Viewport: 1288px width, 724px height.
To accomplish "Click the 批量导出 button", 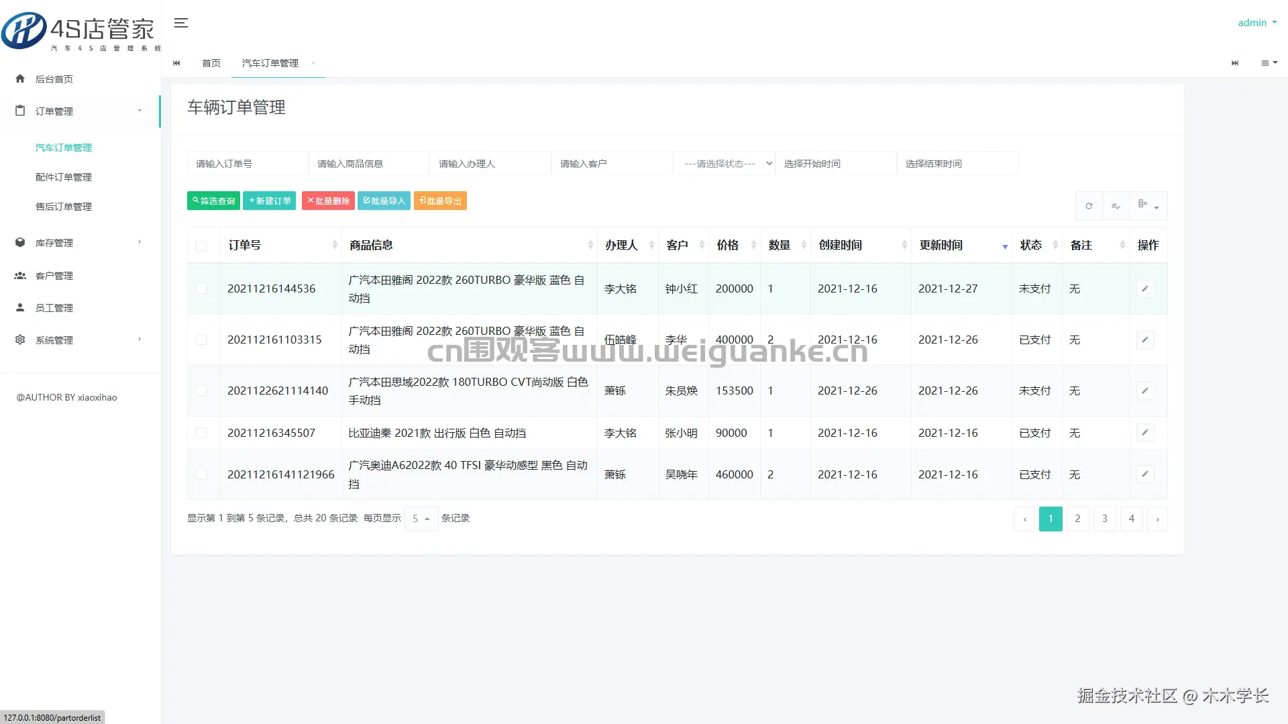I will [440, 201].
